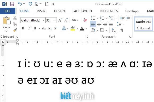Open the Clipboard pane launcher
Image resolution: width=154 pixels, height=102 pixels.
[17, 37]
